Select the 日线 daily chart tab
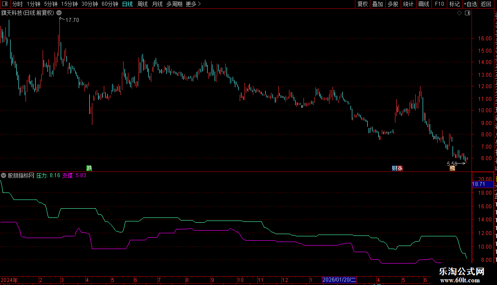This screenshot has width=497, height=285. (128, 4)
